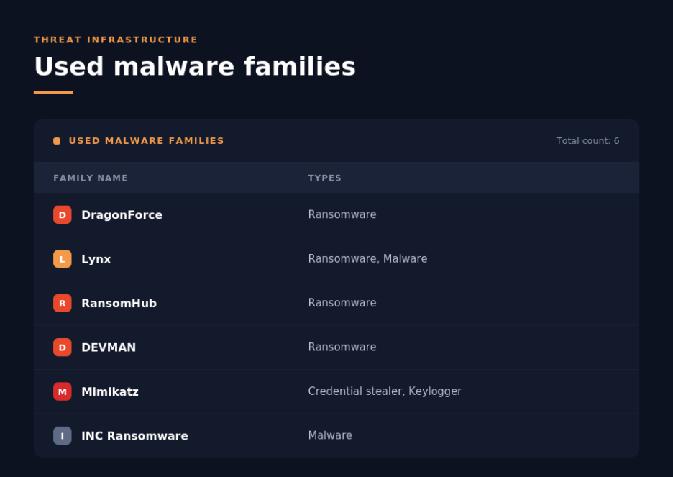The height and width of the screenshot is (477, 673).
Task: Click the TYPES column header
Action: click(324, 178)
